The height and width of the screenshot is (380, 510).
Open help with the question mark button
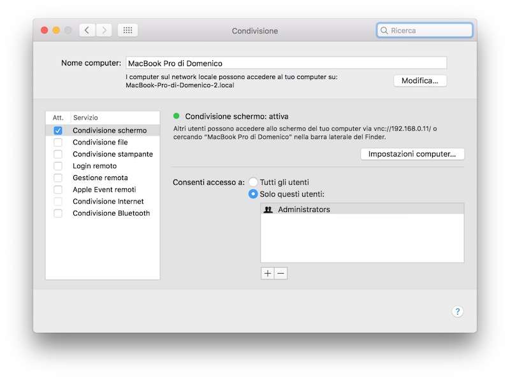pyautogui.click(x=458, y=311)
